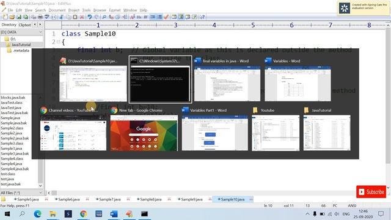Select test.java in the file list
Screen dimensions: 391x220
pos(7,179)
